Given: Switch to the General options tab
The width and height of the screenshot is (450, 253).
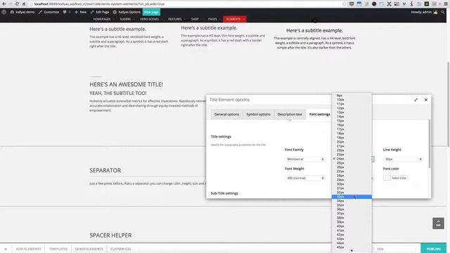Looking at the screenshot, I should coord(226,115).
